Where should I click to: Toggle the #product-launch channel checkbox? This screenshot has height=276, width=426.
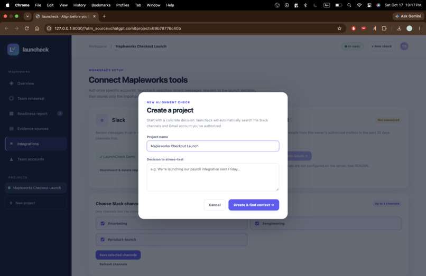tap(103, 240)
